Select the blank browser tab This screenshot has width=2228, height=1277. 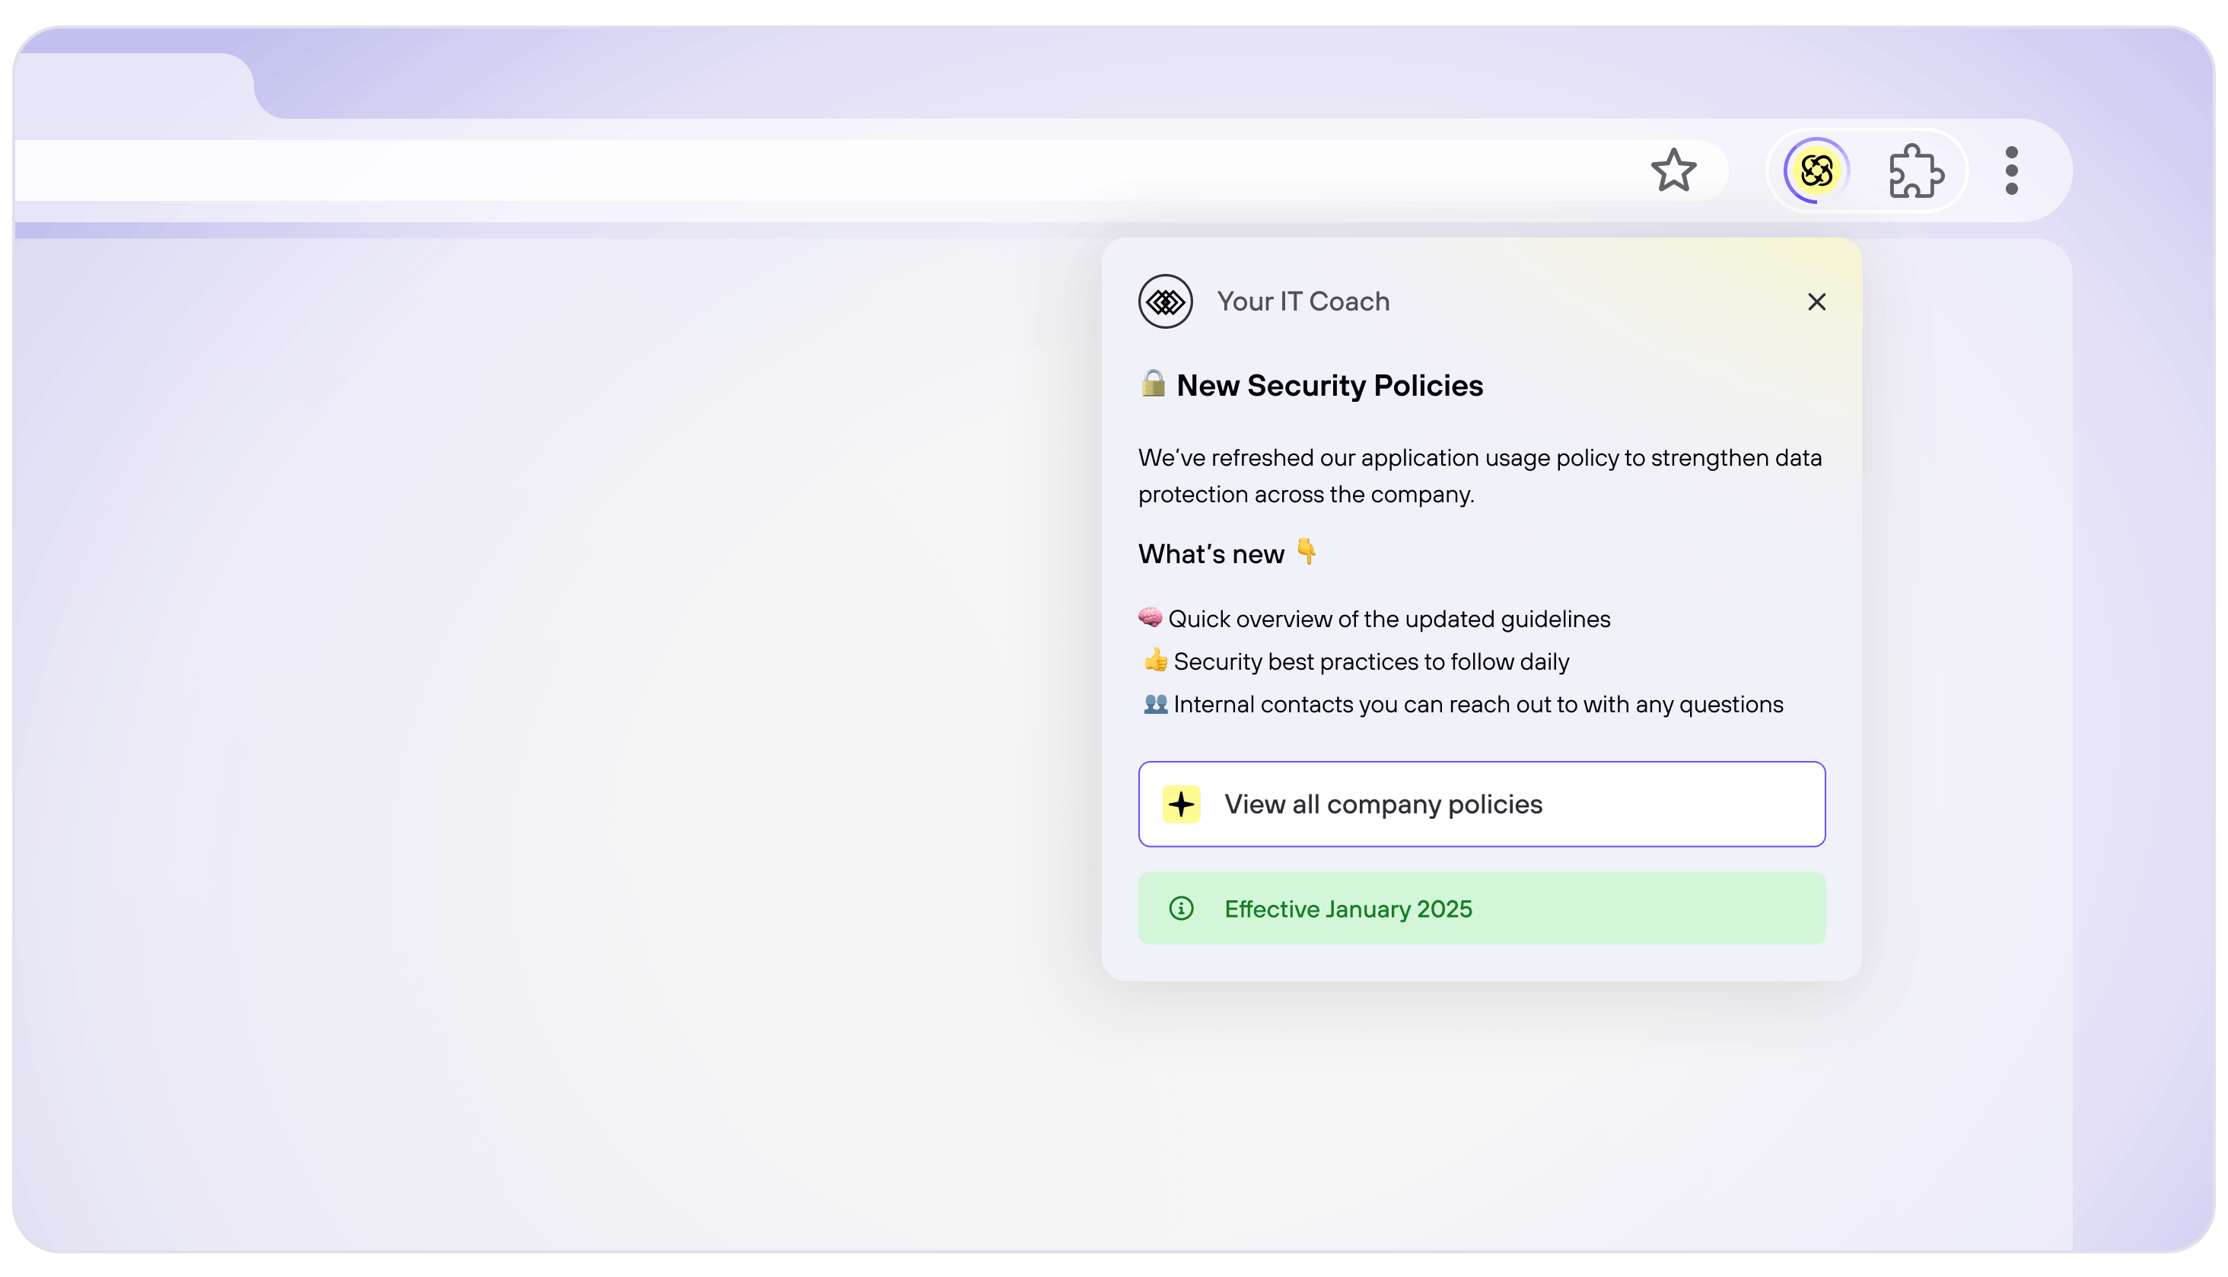coord(132,88)
